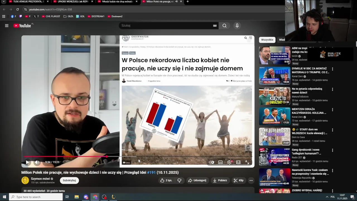Enter fullscreen mode in the player
This screenshot has width=357, height=201.
click(x=247, y=162)
